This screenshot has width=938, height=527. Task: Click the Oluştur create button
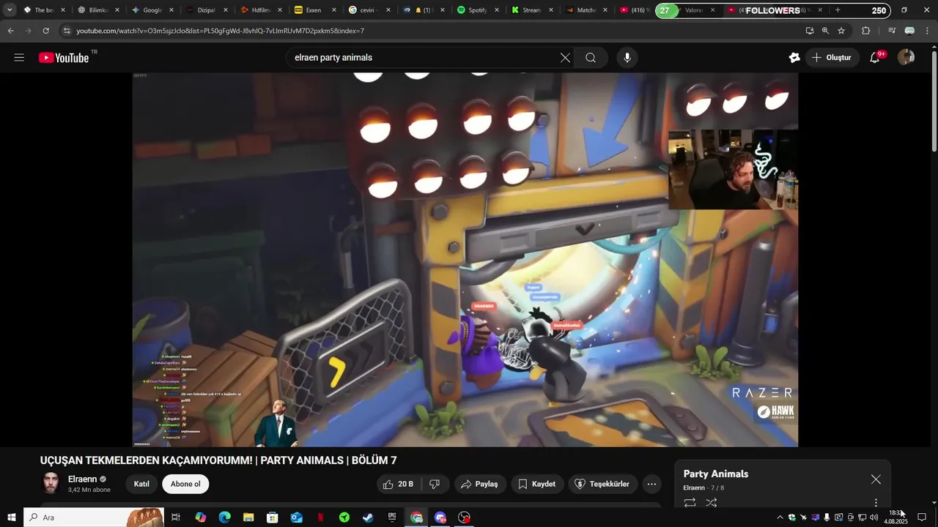click(x=832, y=58)
